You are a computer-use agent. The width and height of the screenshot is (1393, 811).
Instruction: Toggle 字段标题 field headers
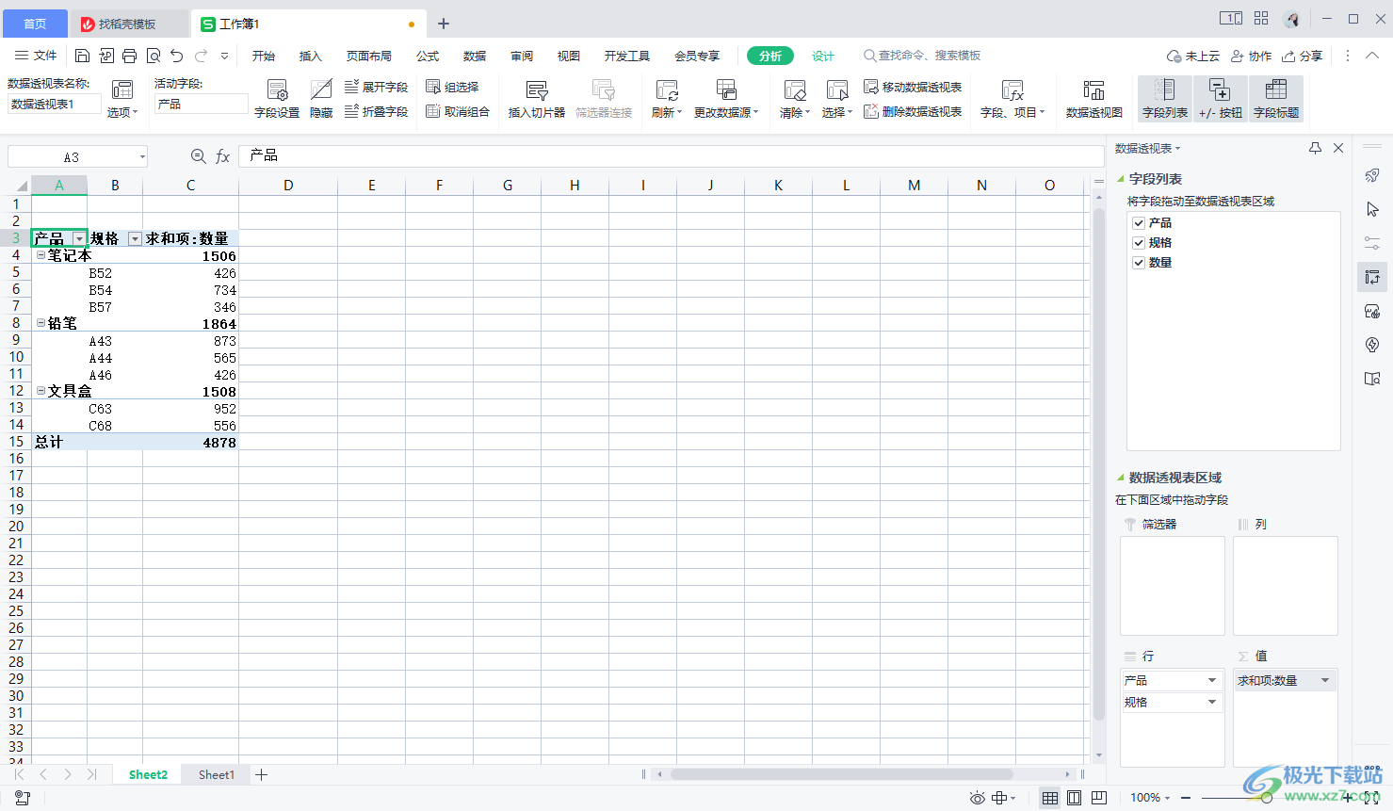click(1276, 99)
